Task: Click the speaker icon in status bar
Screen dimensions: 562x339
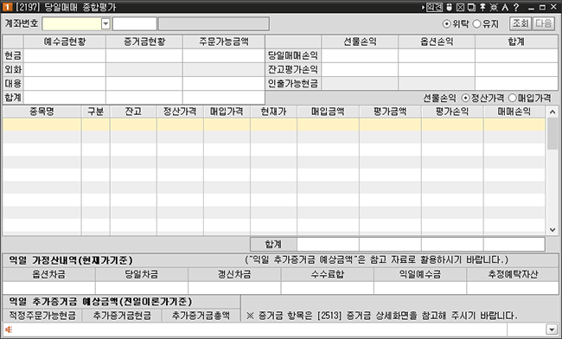Action: coord(9,329)
